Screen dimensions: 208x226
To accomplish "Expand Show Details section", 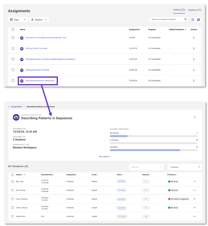I will click(x=105, y=157).
